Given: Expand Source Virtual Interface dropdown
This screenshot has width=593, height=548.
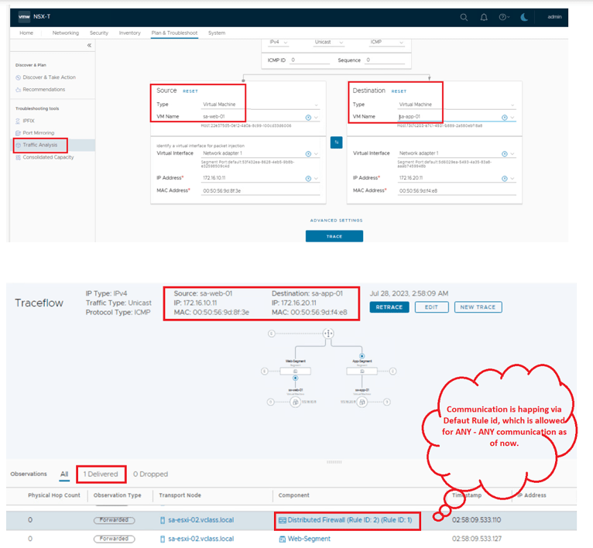Looking at the screenshot, I should point(316,154).
